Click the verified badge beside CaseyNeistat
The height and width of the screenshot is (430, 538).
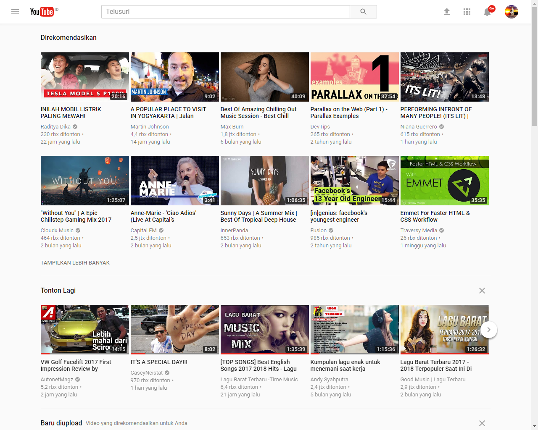(x=166, y=372)
